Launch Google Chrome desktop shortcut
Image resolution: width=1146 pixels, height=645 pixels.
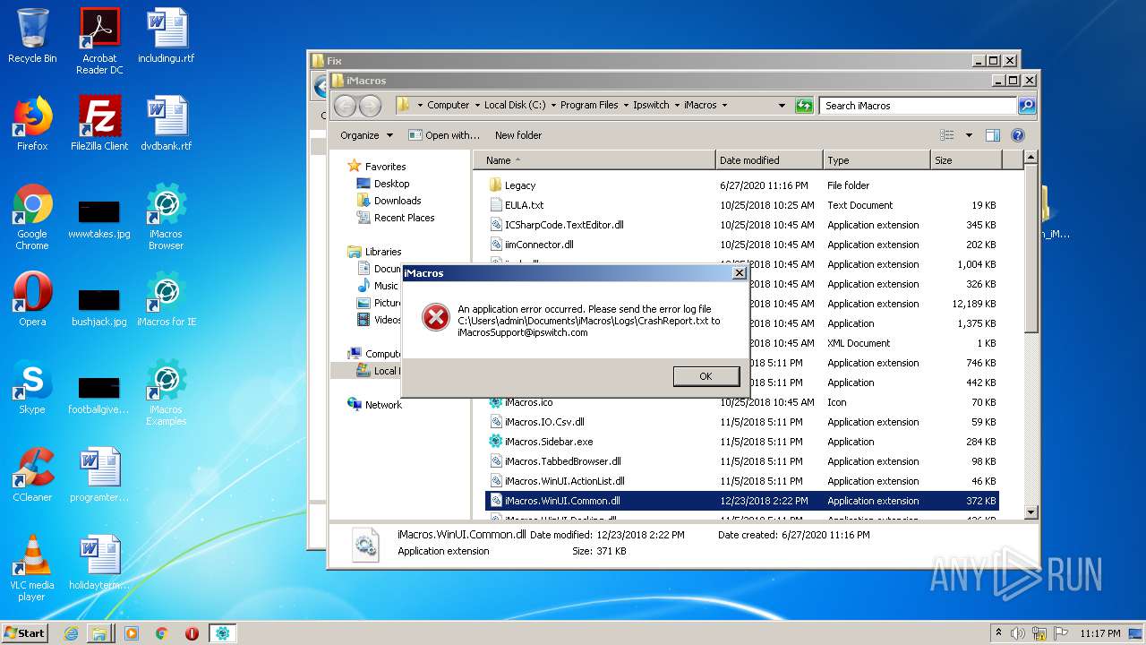click(32, 217)
